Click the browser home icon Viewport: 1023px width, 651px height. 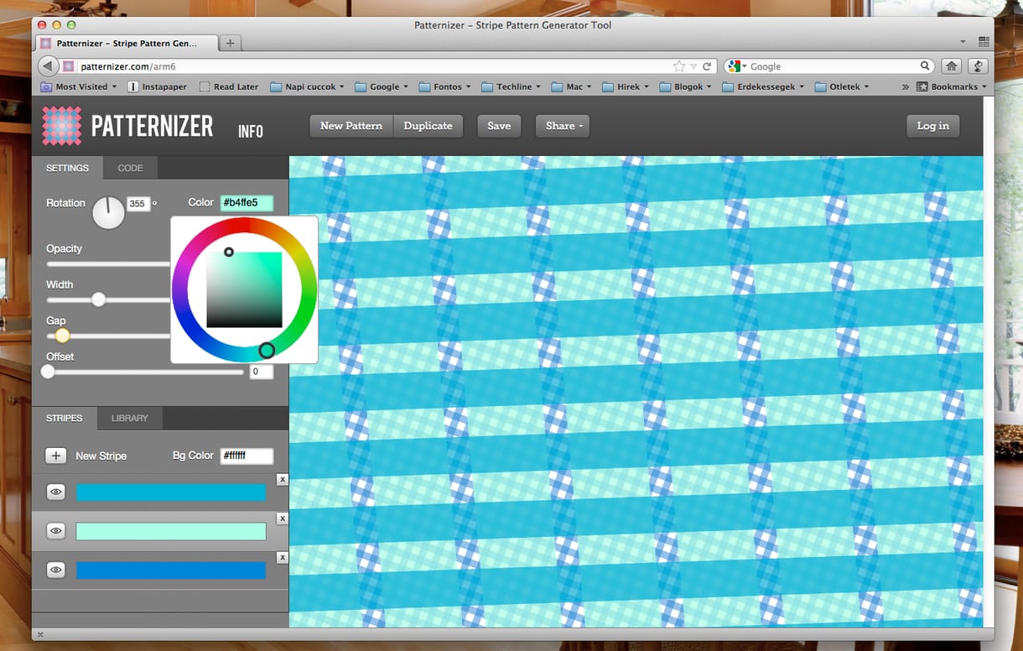pos(951,66)
